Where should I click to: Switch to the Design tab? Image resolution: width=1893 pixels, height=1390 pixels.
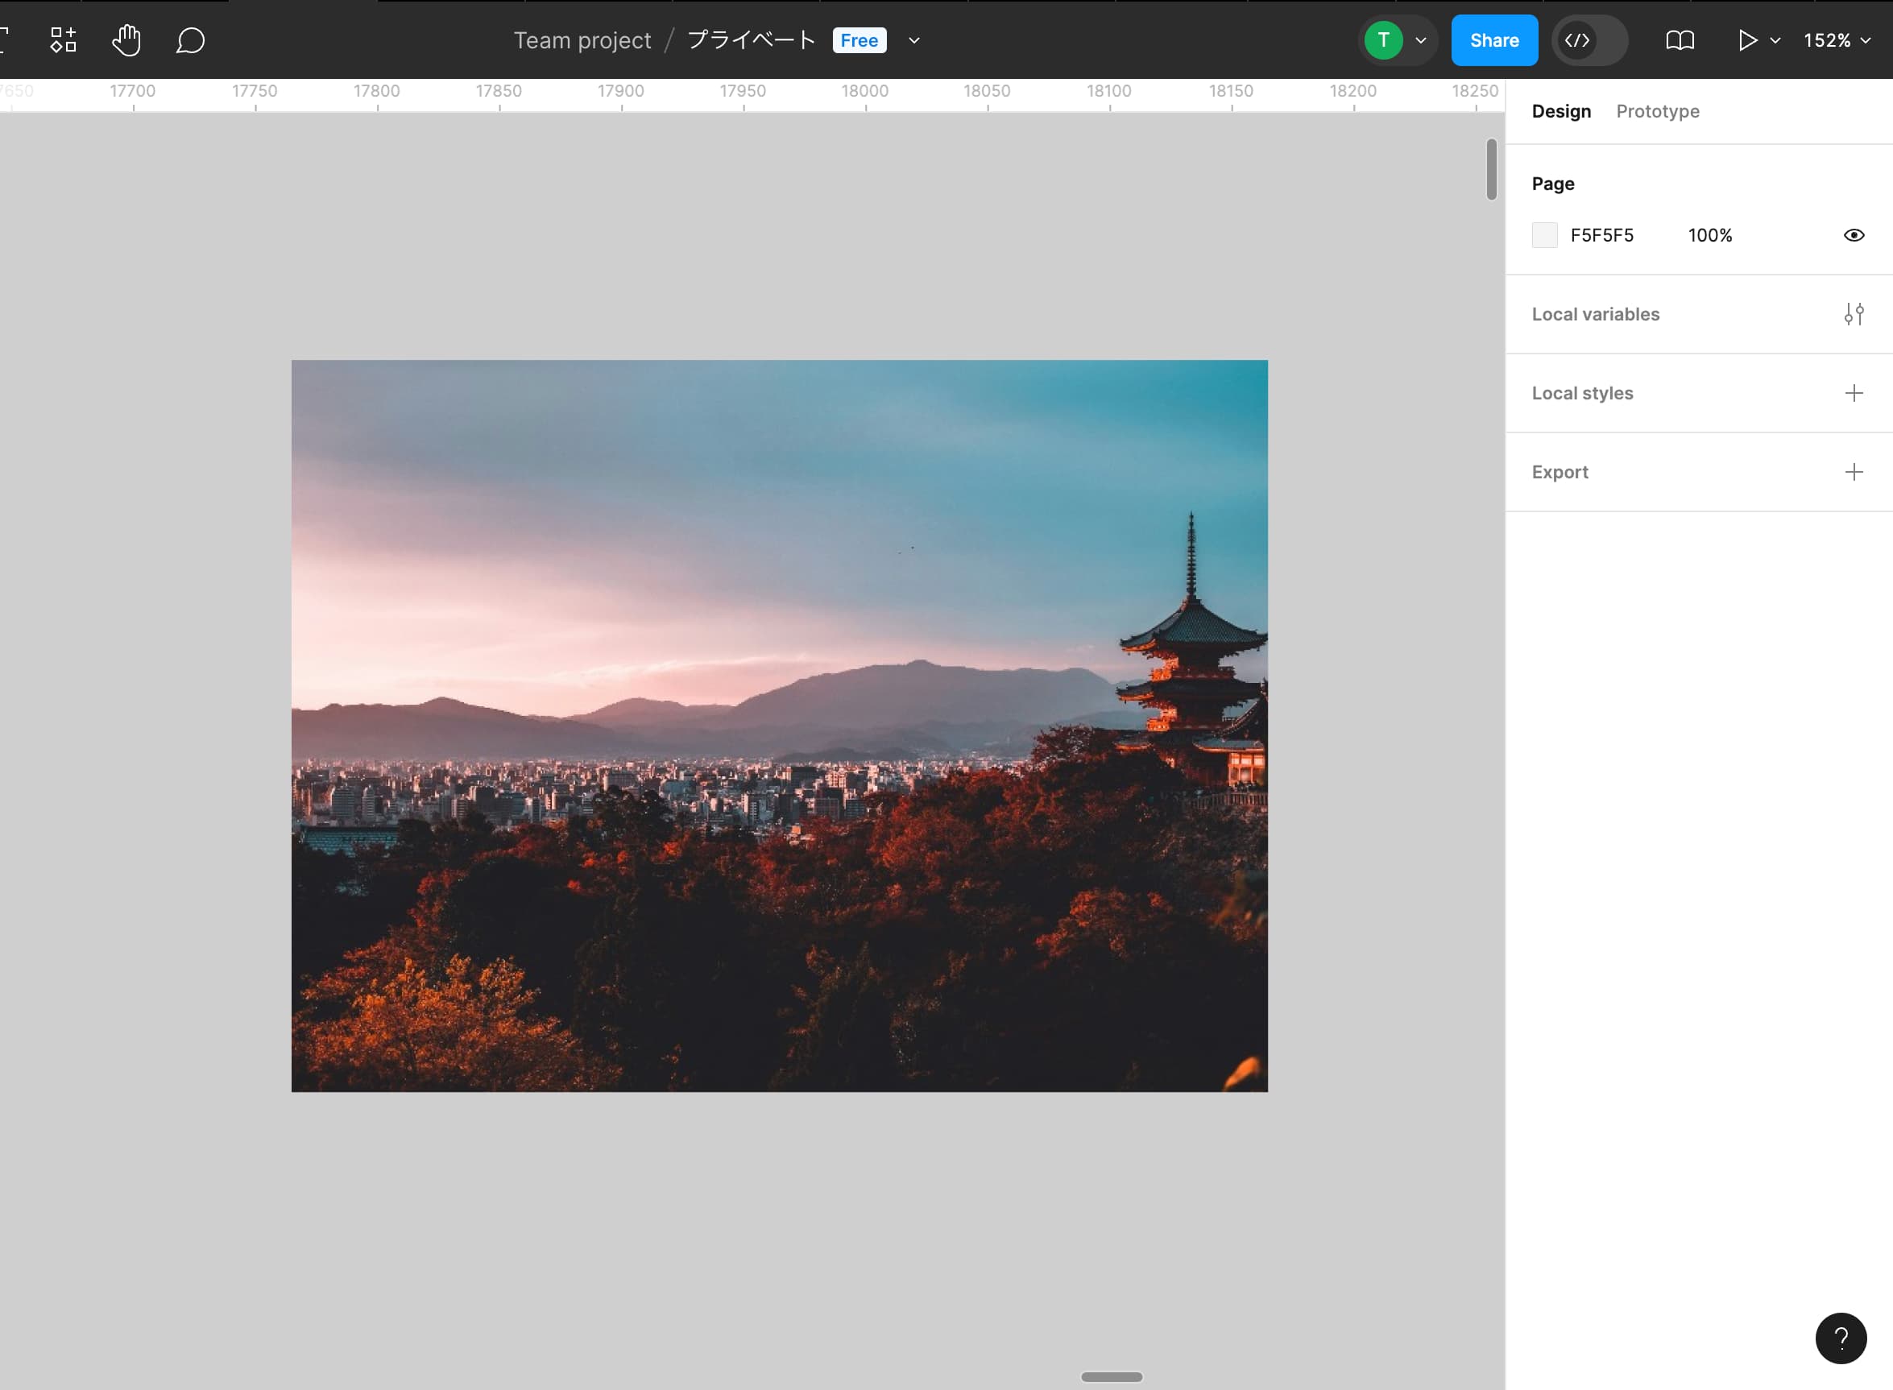coord(1561,112)
